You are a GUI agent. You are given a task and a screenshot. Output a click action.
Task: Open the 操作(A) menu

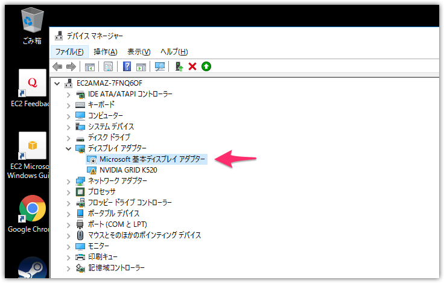pos(105,51)
